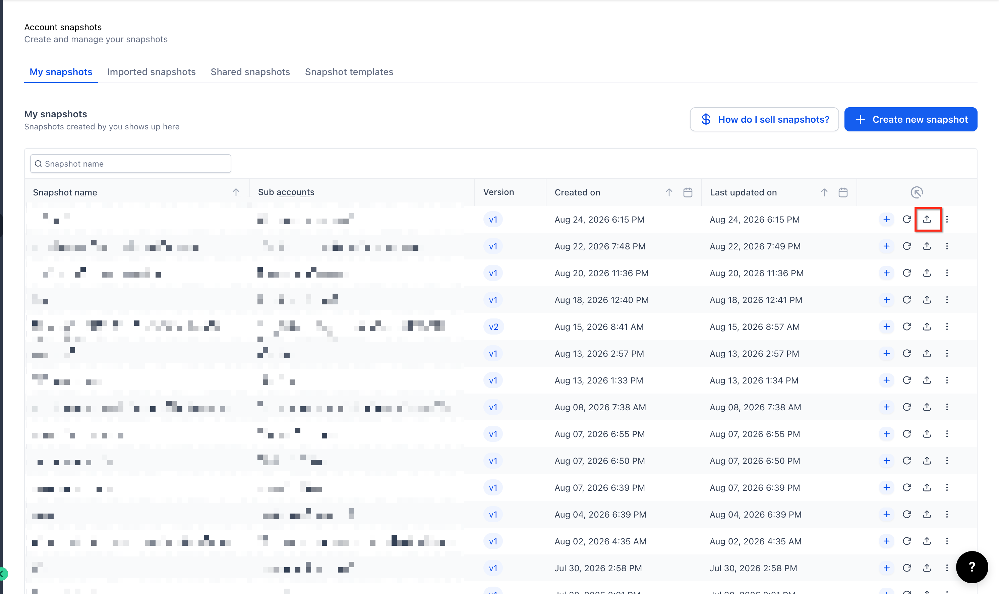Open more options for Aug 24 6:15 PM row
This screenshot has width=999, height=594.
pos(947,219)
